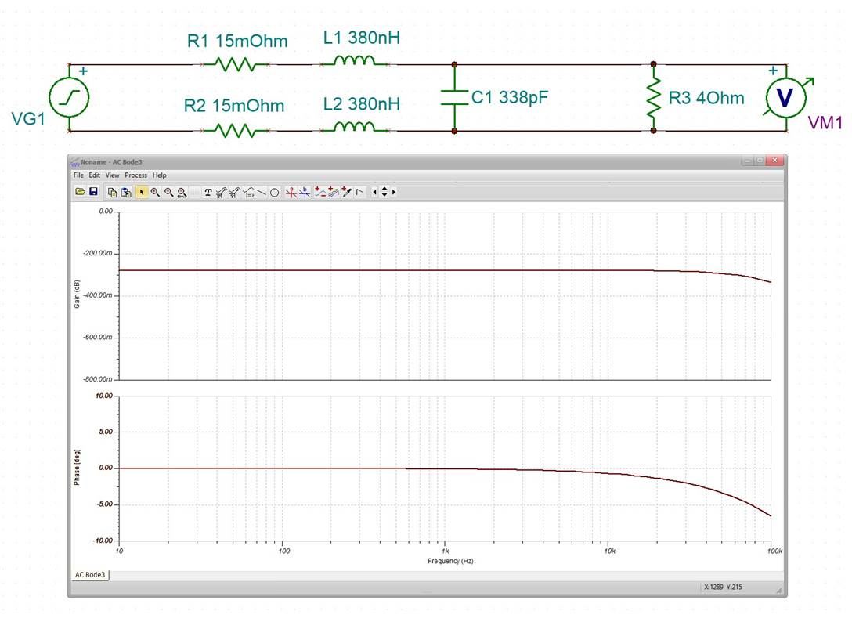Click the Paste clipboard icon
This screenshot has height=622, width=852.
pyautogui.click(x=126, y=192)
